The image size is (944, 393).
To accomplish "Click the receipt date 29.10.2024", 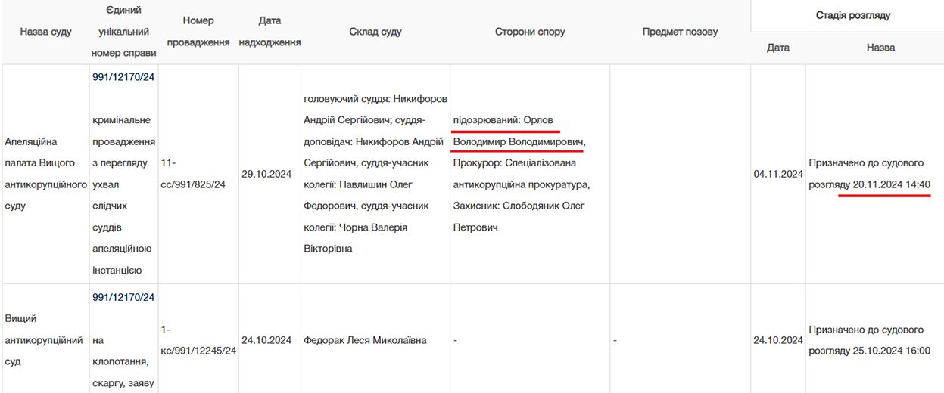I will 266,174.
